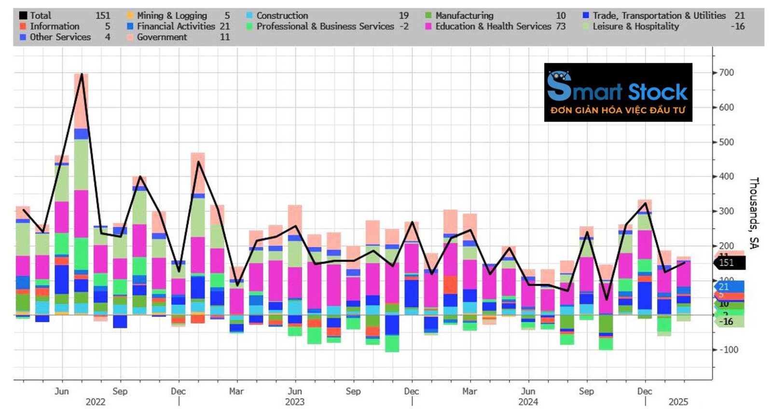Click the -16 value flag on right axis

click(729, 322)
